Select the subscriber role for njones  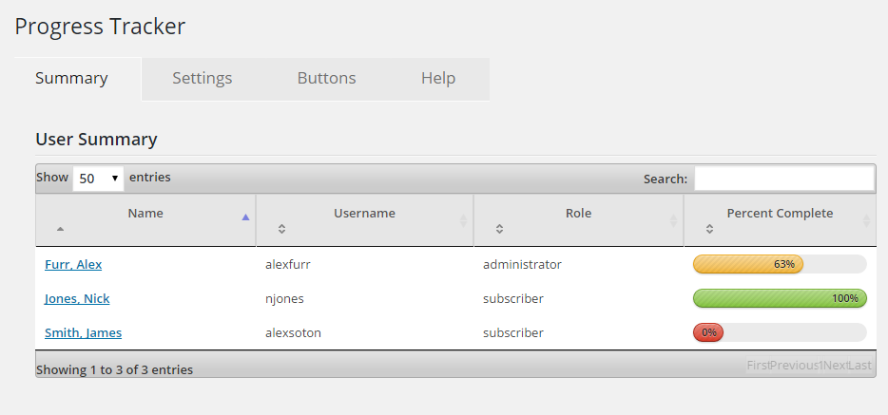point(513,298)
